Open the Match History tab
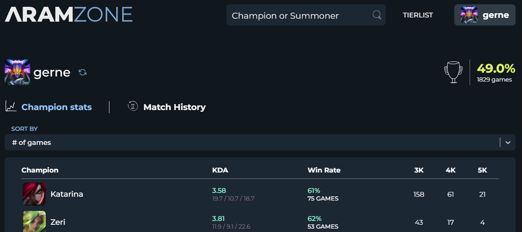The width and height of the screenshot is (522, 232). tap(174, 107)
